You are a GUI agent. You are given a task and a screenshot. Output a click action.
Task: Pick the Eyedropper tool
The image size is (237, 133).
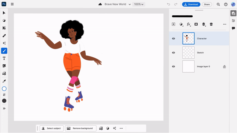pyautogui.click(x=4, y=81)
